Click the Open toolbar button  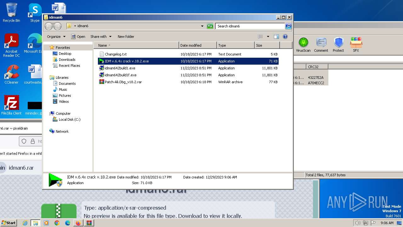pyautogui.click(x=78, y=37)
